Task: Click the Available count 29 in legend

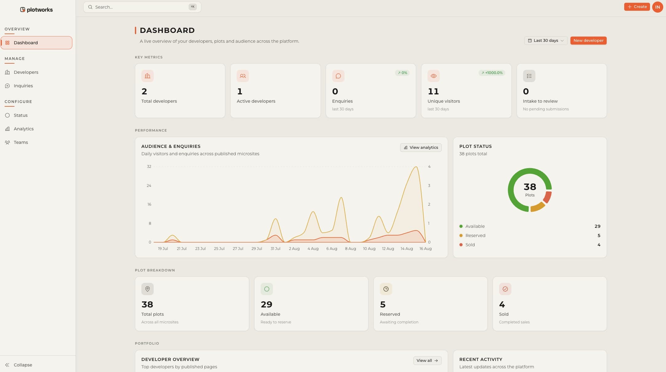Action: click(597, 226)
